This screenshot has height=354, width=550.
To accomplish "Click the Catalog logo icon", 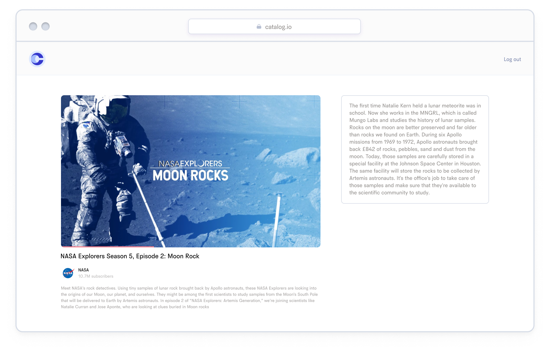I will tap(37, 59).
